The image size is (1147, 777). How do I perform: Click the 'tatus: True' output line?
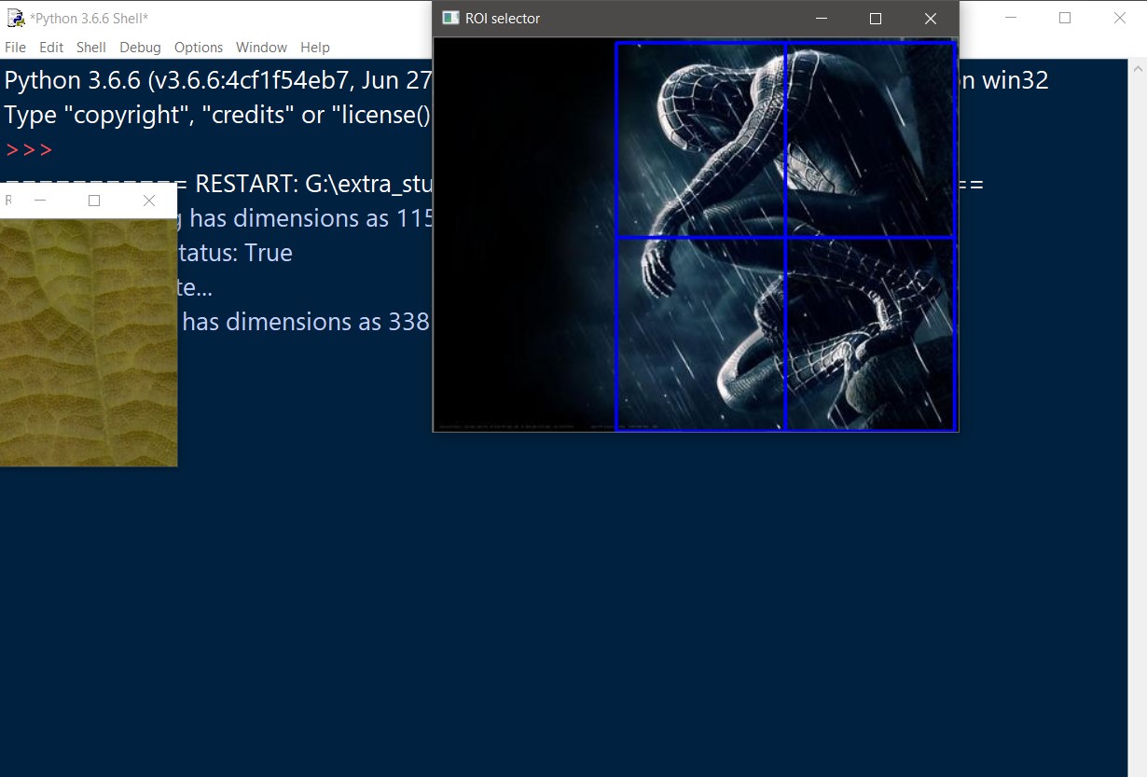(x=235, y=253)
